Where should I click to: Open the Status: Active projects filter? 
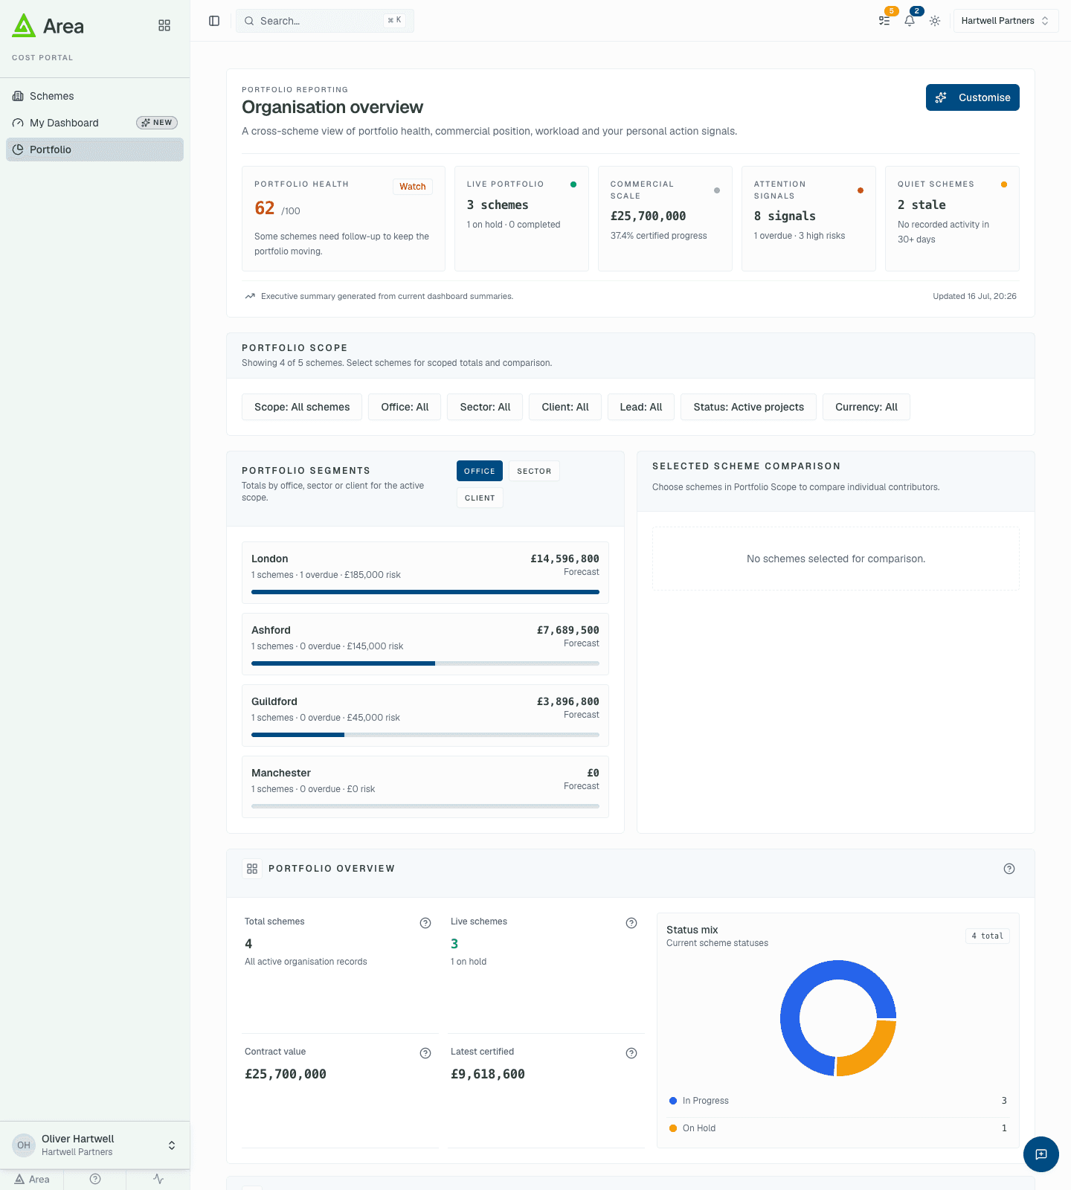(x=748, y=407)
